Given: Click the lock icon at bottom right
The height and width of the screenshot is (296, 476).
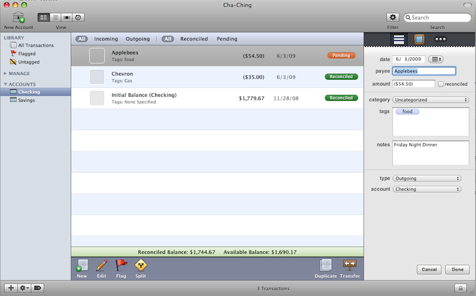Looking at the screenshot, I should click(461, 288).
